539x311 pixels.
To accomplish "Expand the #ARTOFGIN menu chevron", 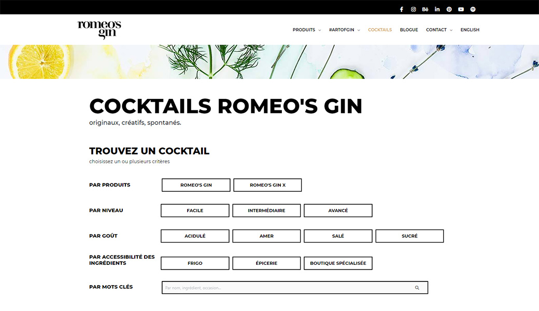I will 359,30.
